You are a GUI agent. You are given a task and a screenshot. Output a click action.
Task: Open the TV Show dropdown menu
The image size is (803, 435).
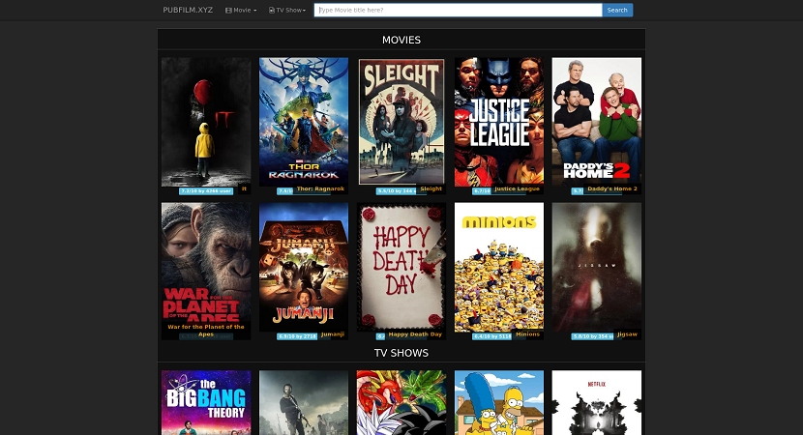(286, 11)
